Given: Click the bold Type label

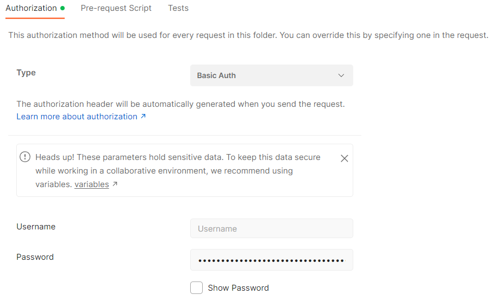Looking at the screenshot, I should point(26,73).
